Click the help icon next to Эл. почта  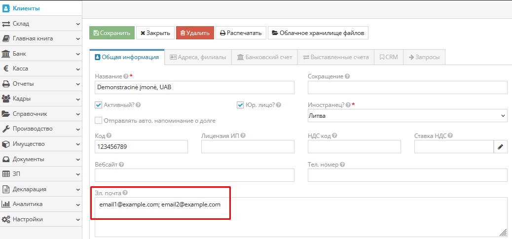125,193
